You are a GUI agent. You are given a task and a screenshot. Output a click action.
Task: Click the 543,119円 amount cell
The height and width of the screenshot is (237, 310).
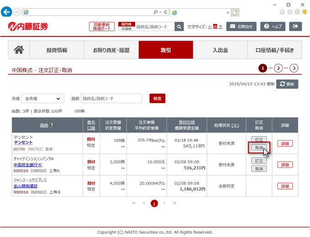(x=194, y=146)
